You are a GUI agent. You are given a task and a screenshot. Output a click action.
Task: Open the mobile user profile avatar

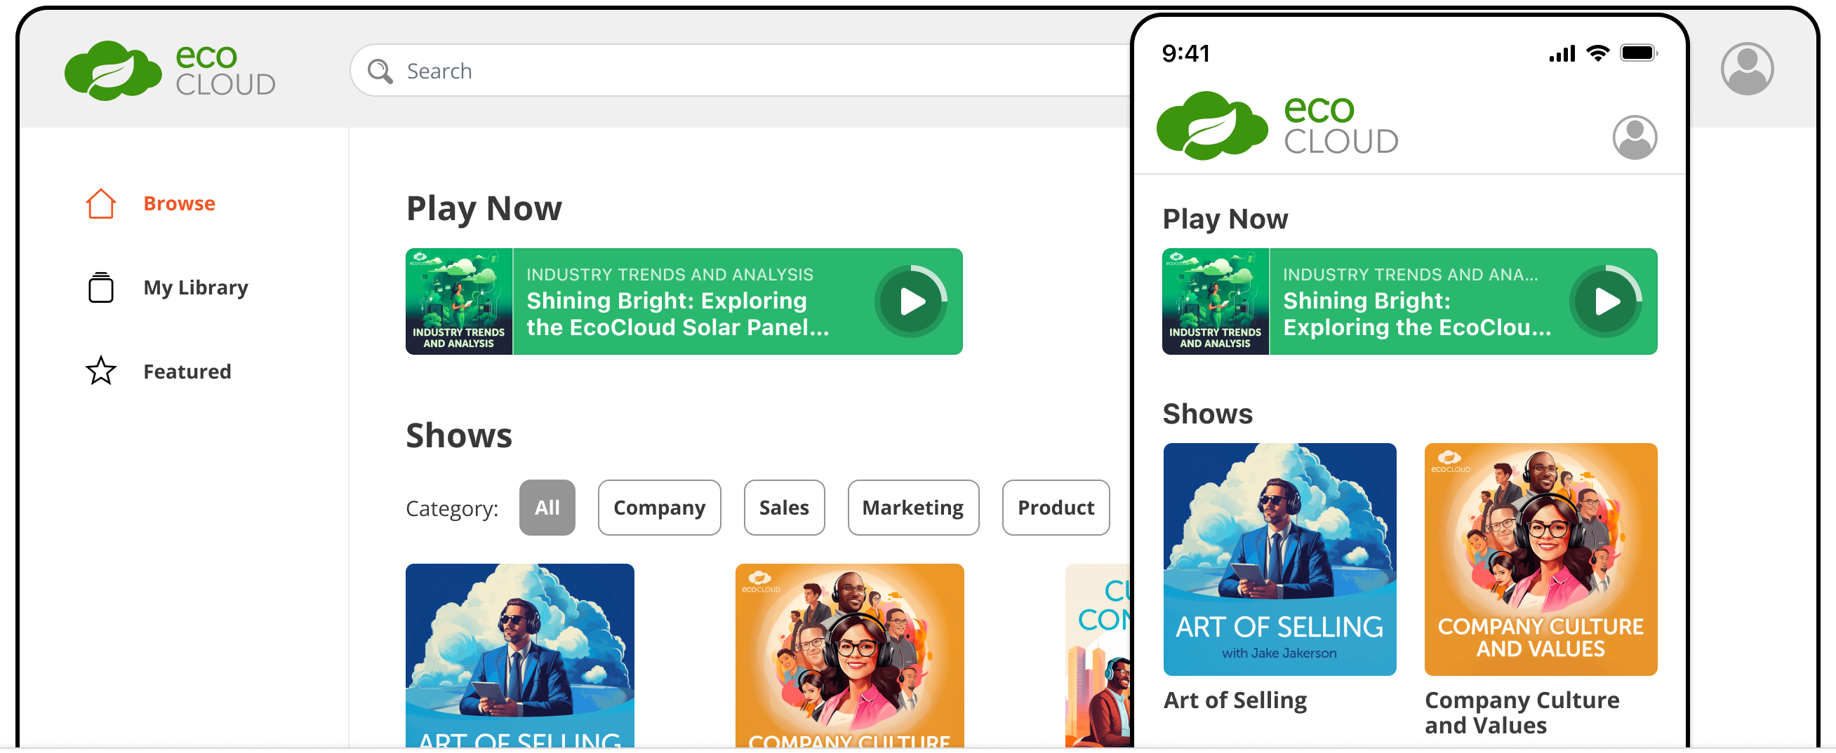[1634, 137]
